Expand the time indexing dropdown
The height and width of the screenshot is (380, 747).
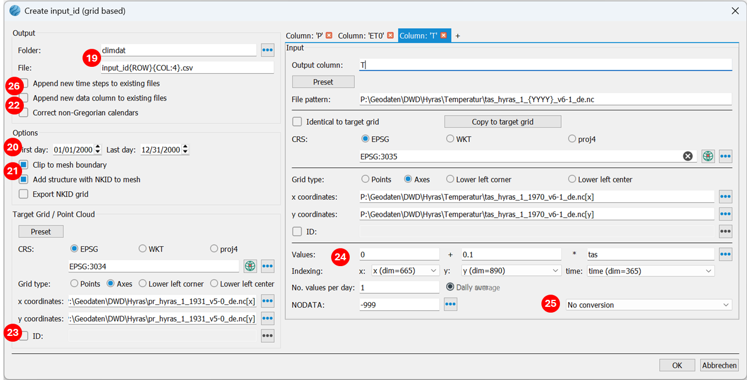651,271
